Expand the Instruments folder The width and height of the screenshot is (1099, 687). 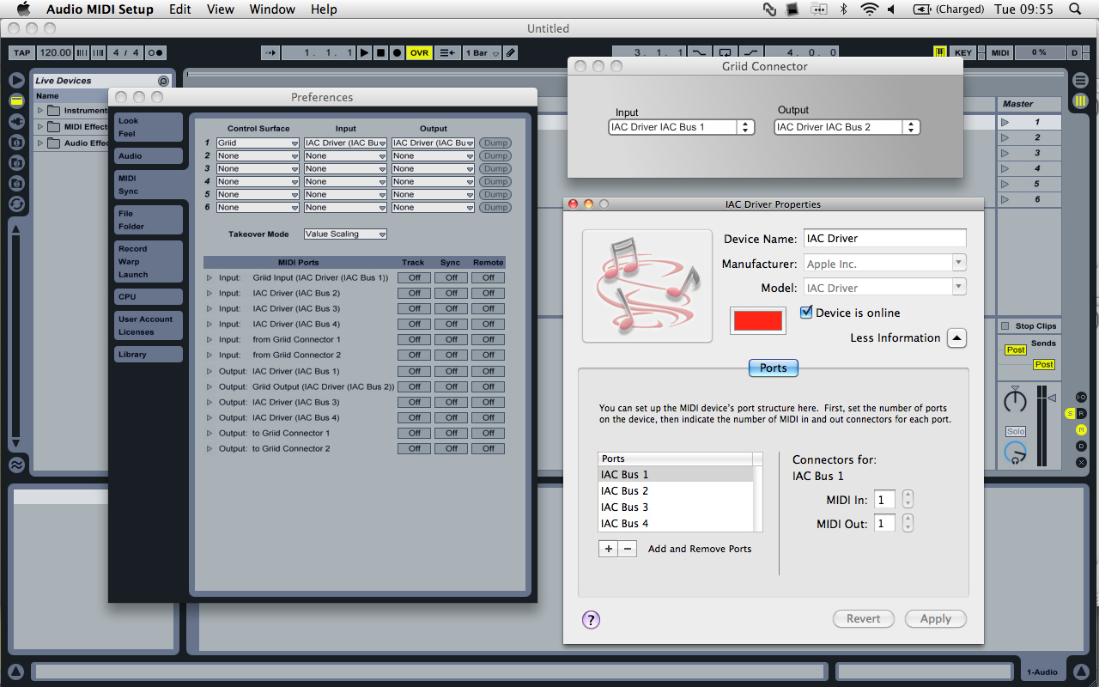pos(39,111)
